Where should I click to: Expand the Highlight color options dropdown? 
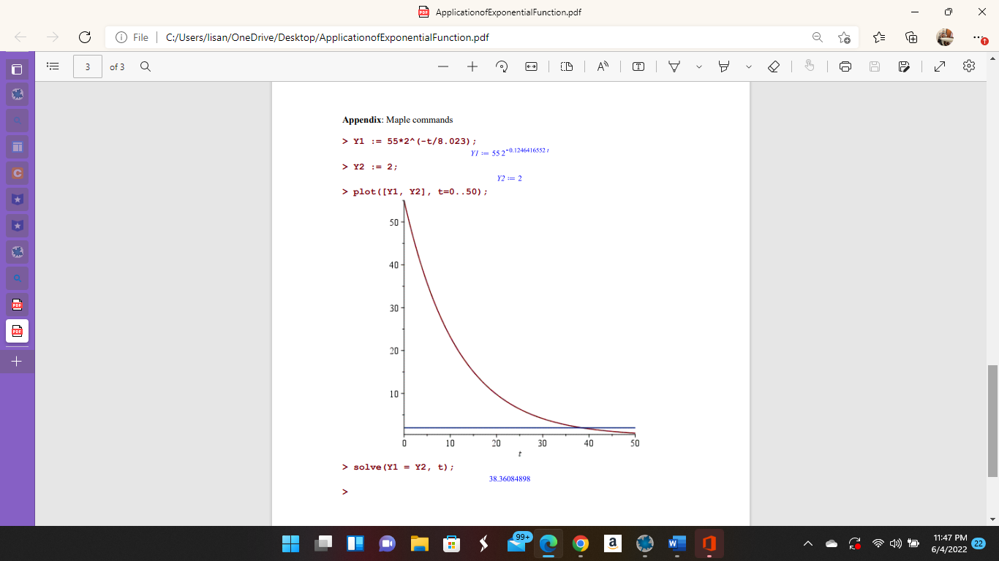click(x=749, y=66)
